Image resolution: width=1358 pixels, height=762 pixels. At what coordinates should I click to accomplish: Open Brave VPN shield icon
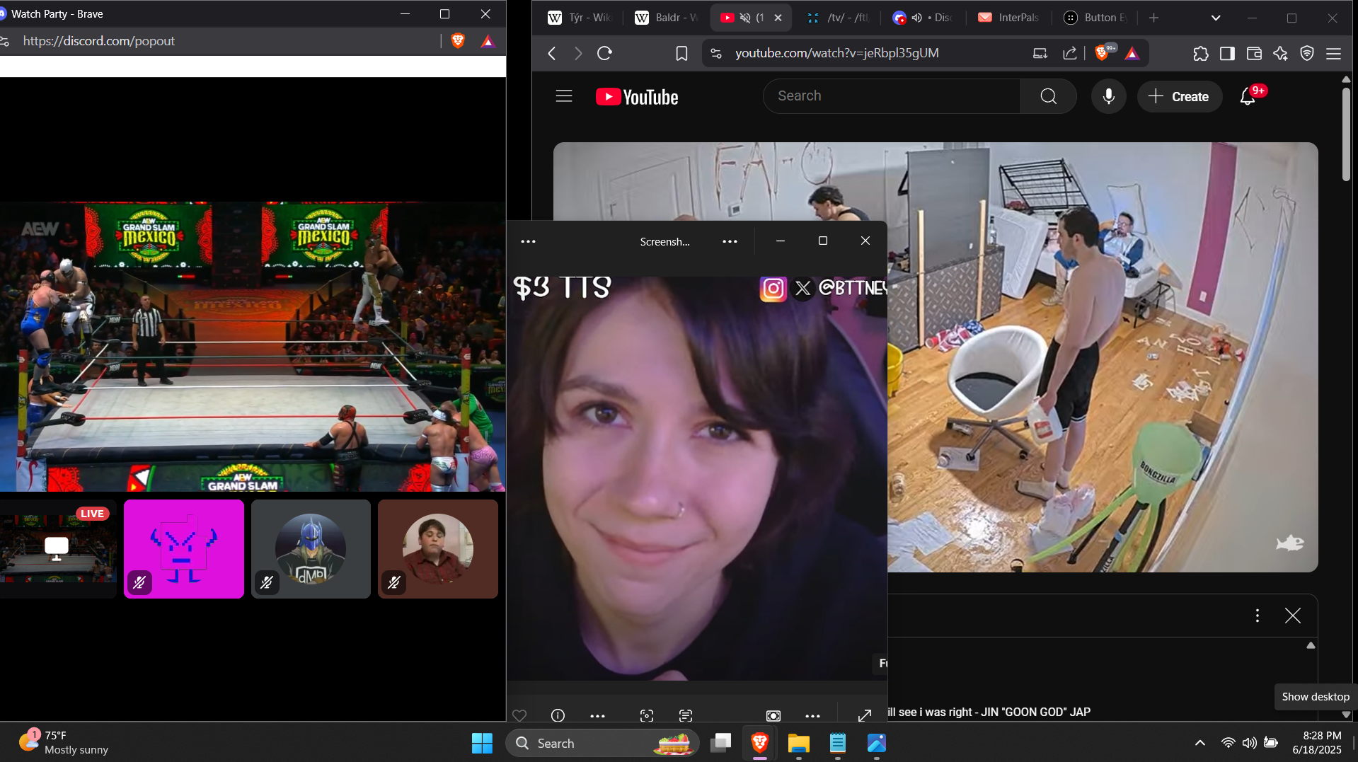(x=1307, y=53)
